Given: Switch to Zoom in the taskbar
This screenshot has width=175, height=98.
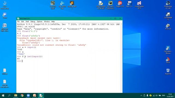Looking at the screenshot, I should tap(28, 96).
